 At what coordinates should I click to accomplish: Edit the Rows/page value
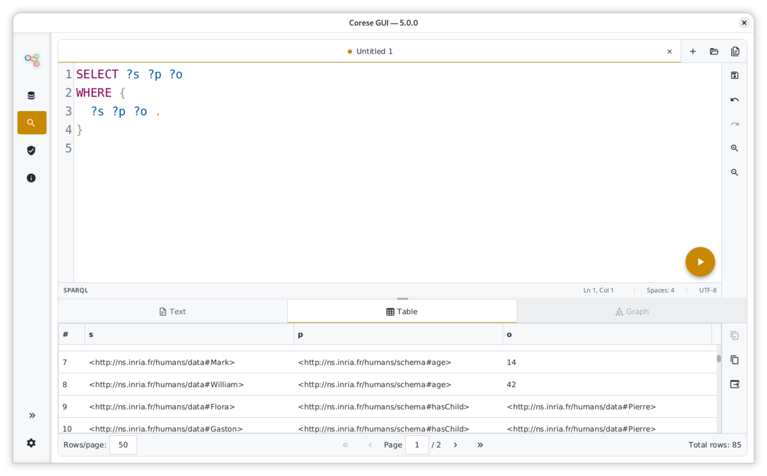[x=123, y=445]
